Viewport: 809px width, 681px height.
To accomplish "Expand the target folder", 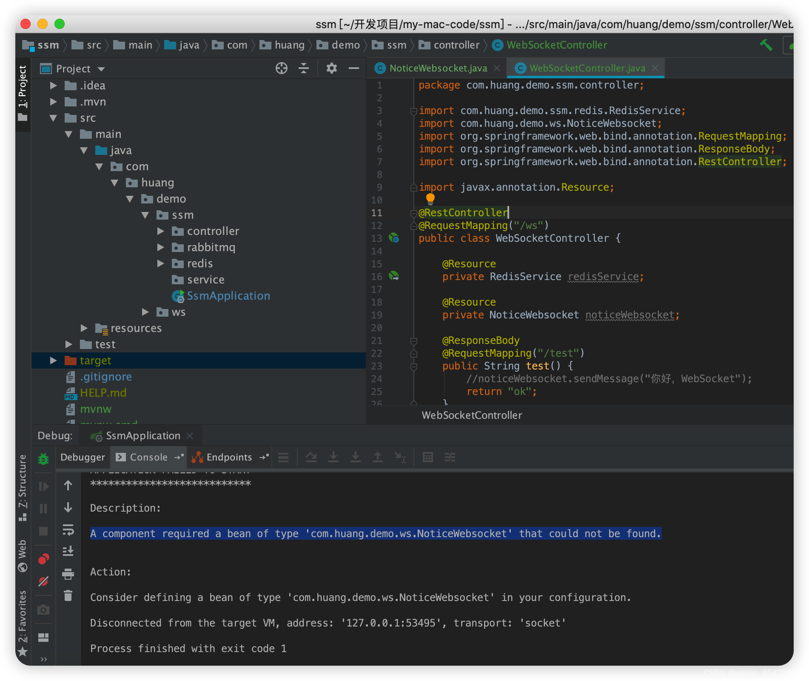I will 53,360.
